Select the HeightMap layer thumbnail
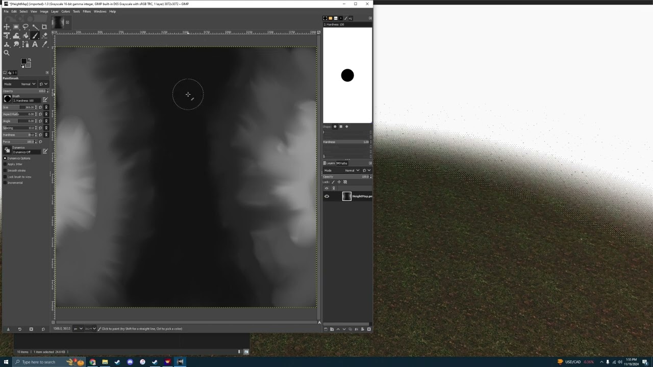653x367 pixels. click(x=347, y=196)
